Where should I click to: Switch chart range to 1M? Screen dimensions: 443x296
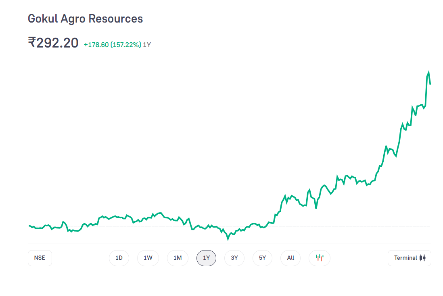178,258
